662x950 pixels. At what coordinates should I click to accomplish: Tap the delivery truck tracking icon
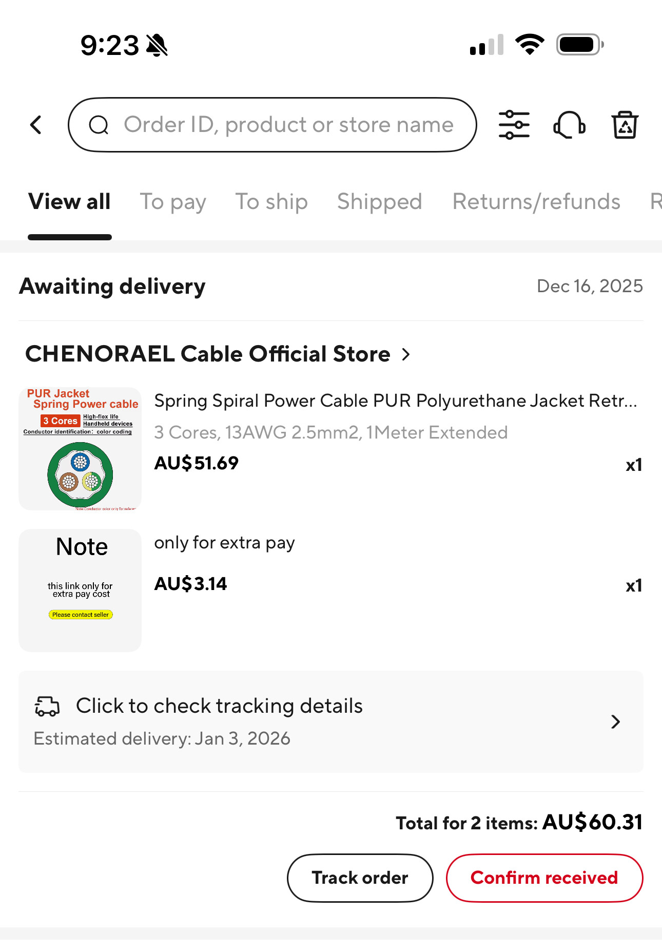47,706
